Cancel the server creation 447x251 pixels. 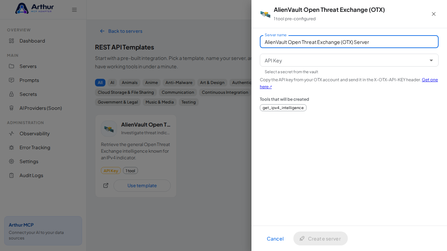click(x=275, y=238)
